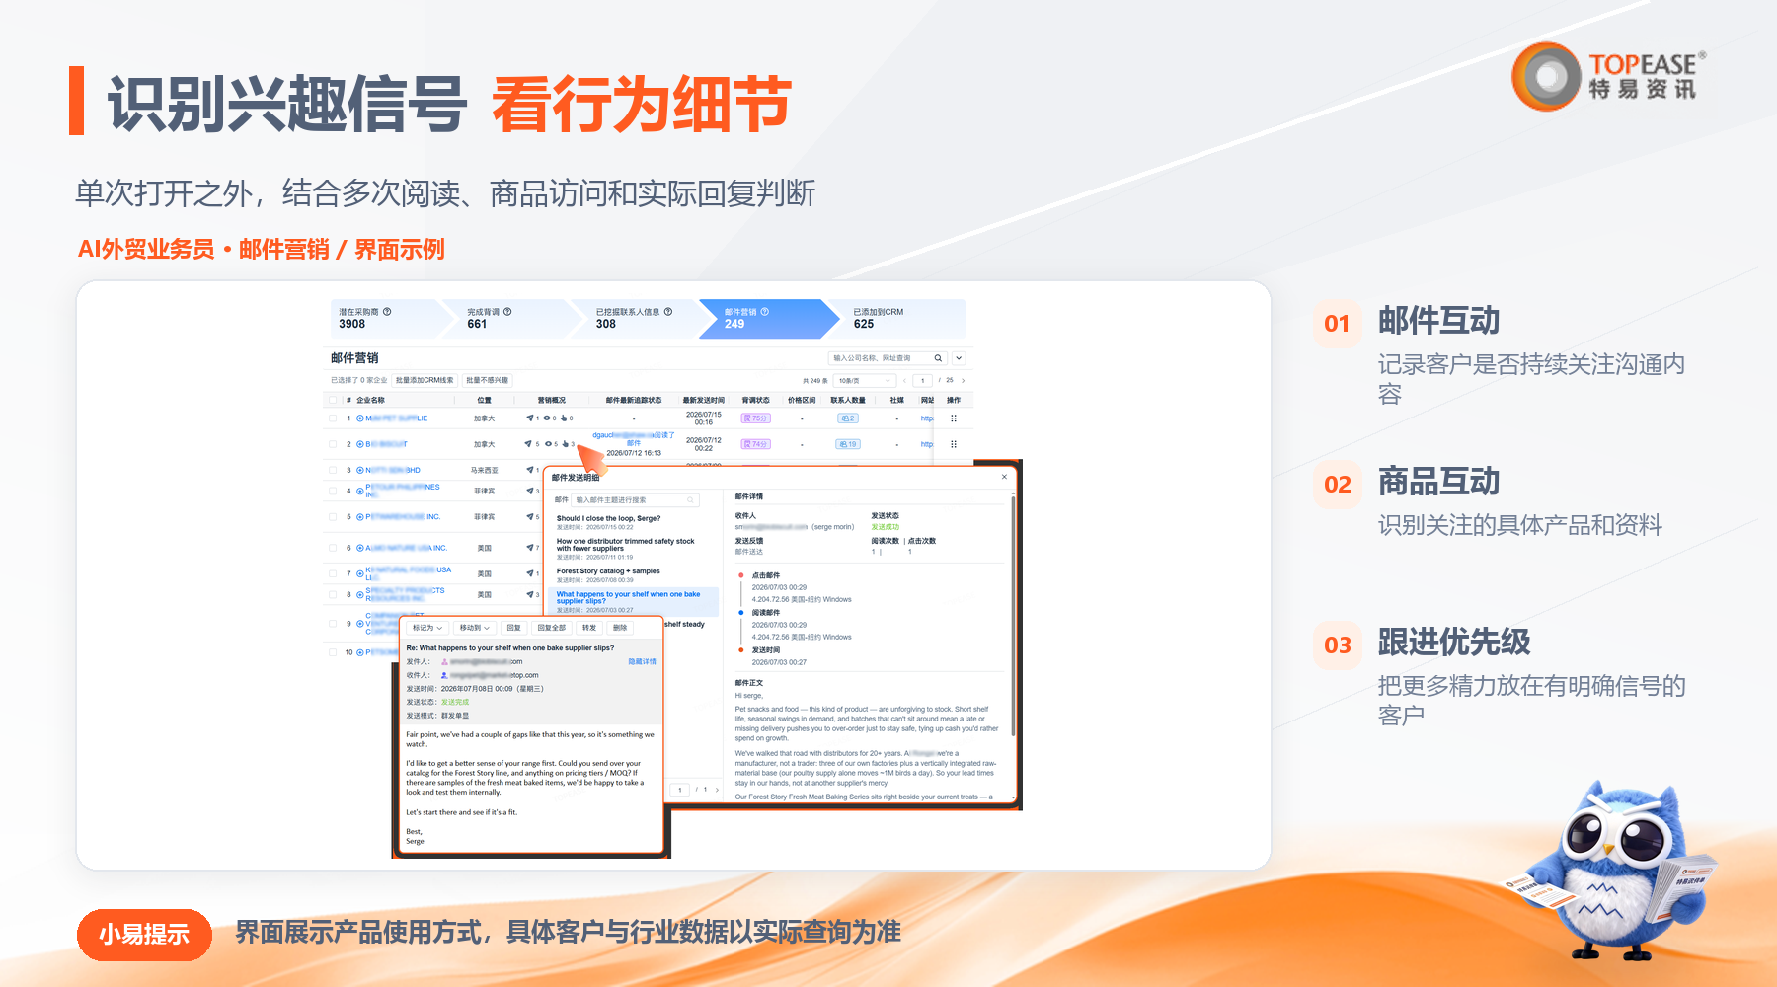Click the 回复全部 button
Viewport: 1777px width, 987px height.
(552, 628)
